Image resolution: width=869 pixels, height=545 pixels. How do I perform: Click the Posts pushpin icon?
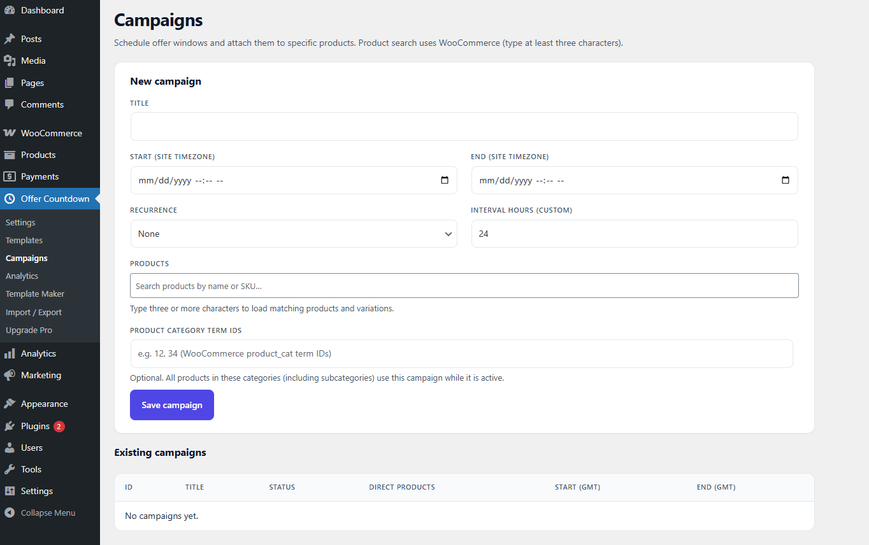coord(10,39)
